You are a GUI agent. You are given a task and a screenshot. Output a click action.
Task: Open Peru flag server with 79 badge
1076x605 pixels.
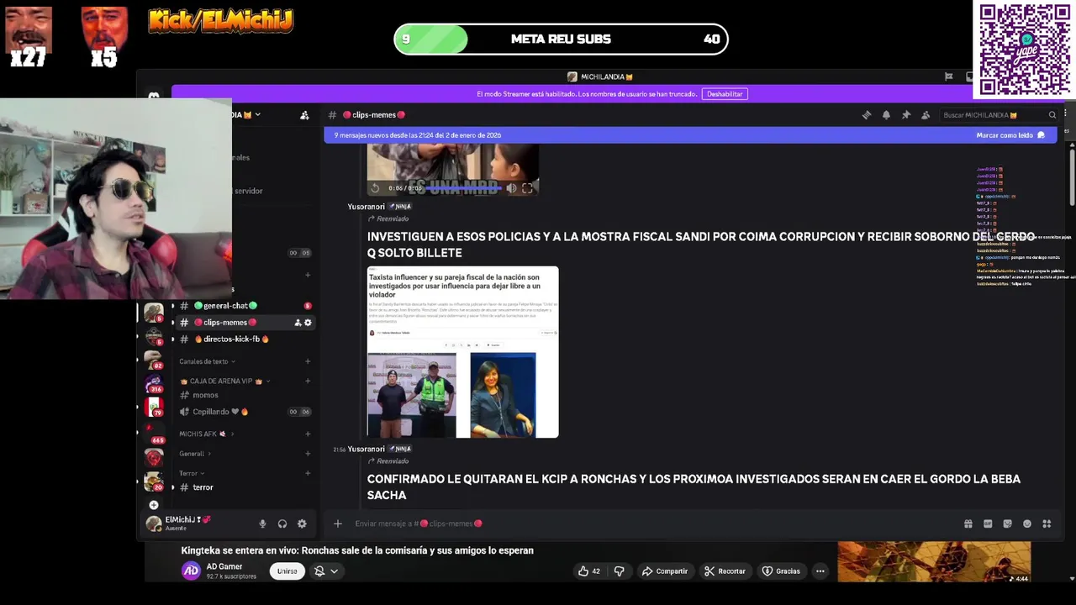[x=154, y=408]
